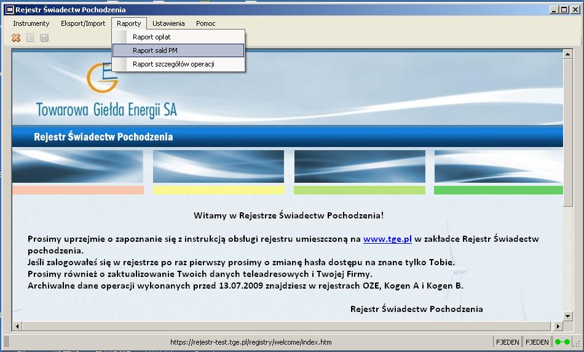Click the save diskette toolbar icon
The height and width of the screenshot is (352, 584).
coord(44,38)
